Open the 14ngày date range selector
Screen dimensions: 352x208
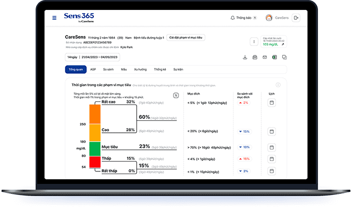point(93,57)
